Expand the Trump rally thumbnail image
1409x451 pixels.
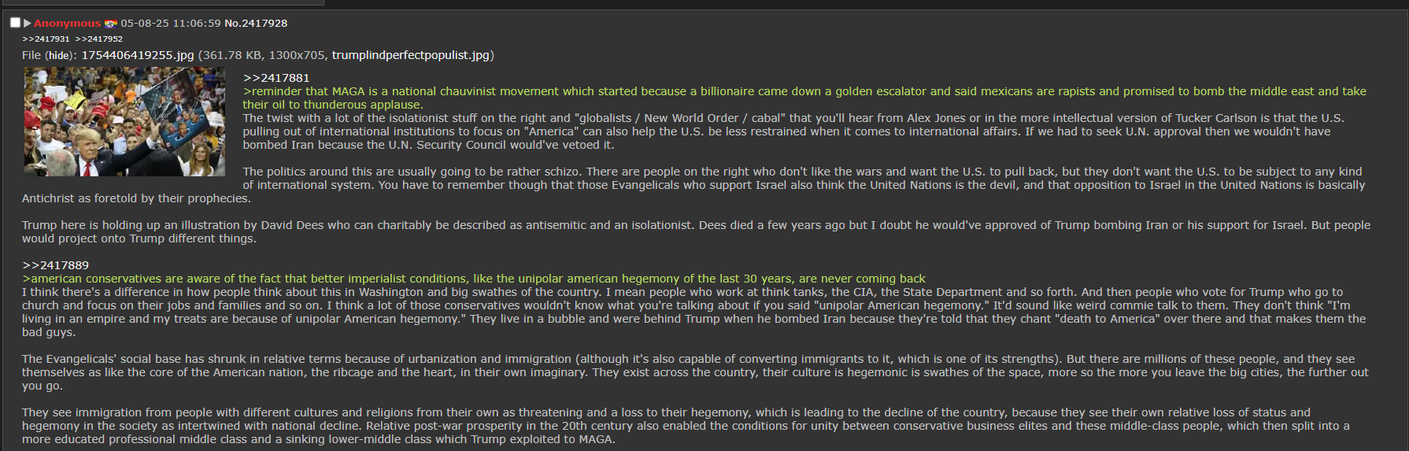pyautogui.click(x=124, y=121)
